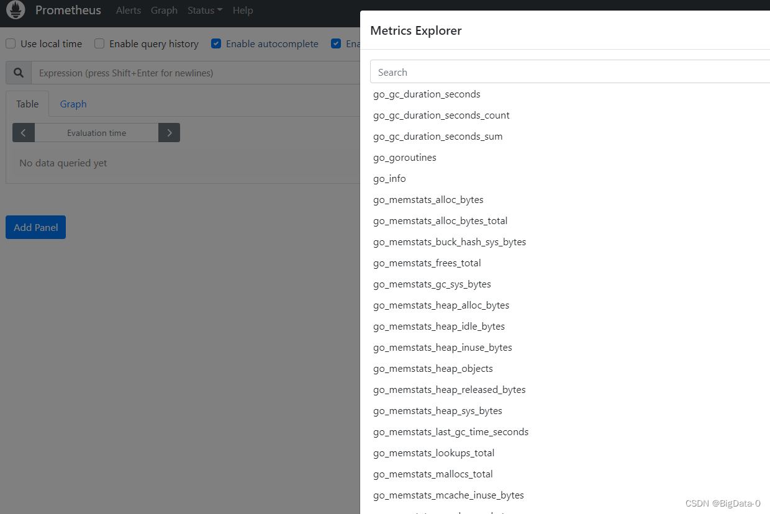Image resolution: width=770 pixels, height=514 pixels.
Task: Enable the query history checkbox
Action: coord(99,43)
